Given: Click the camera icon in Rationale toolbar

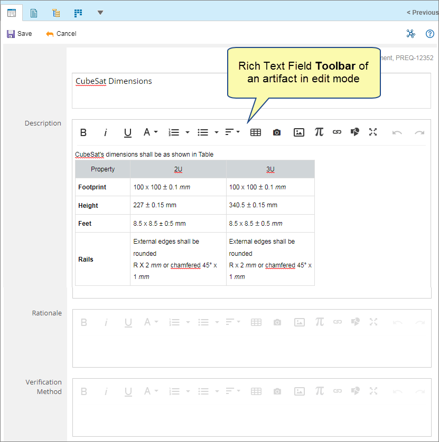Looking at the screenshot, I should (x=277, y=322).
